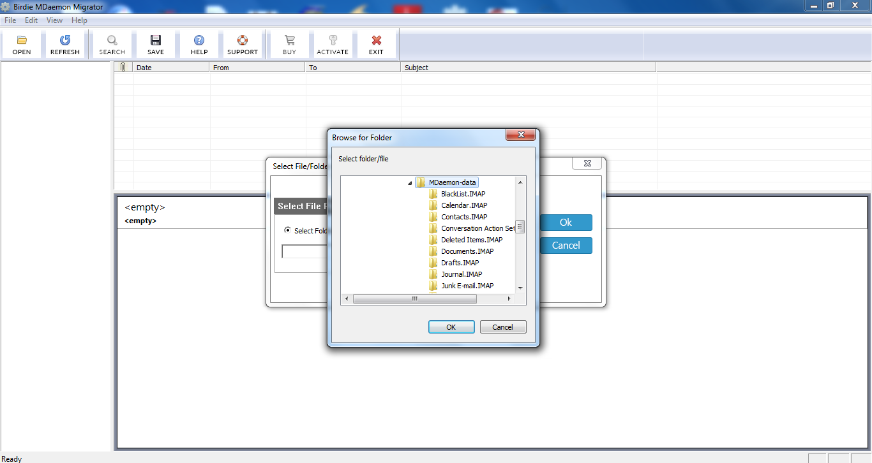Select the Deleted Items.IMAP folder name

(472, 240)
